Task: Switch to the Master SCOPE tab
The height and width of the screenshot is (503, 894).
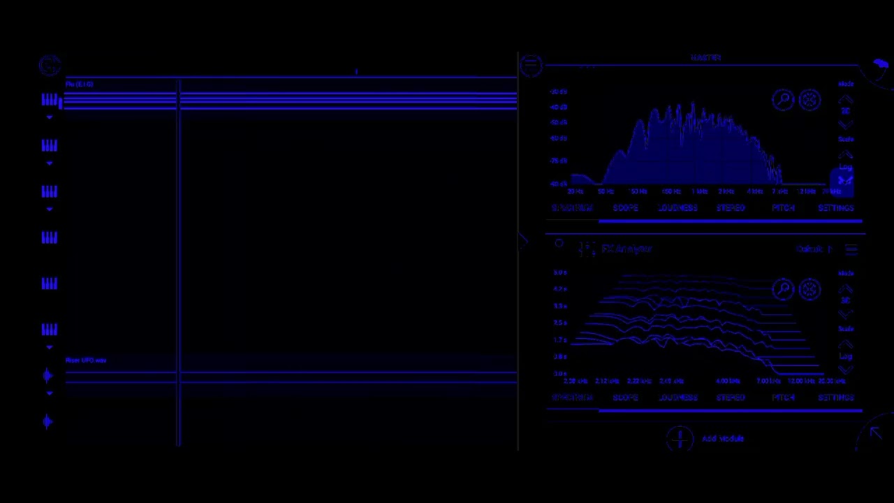Action: tap(625, 208)
